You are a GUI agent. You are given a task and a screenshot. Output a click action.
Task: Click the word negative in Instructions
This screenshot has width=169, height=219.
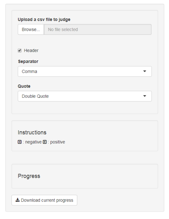tap(32, 142)
